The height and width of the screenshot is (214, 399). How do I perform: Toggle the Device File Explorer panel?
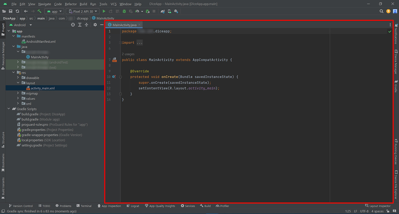pyautogui.click(x=396, y=185)
